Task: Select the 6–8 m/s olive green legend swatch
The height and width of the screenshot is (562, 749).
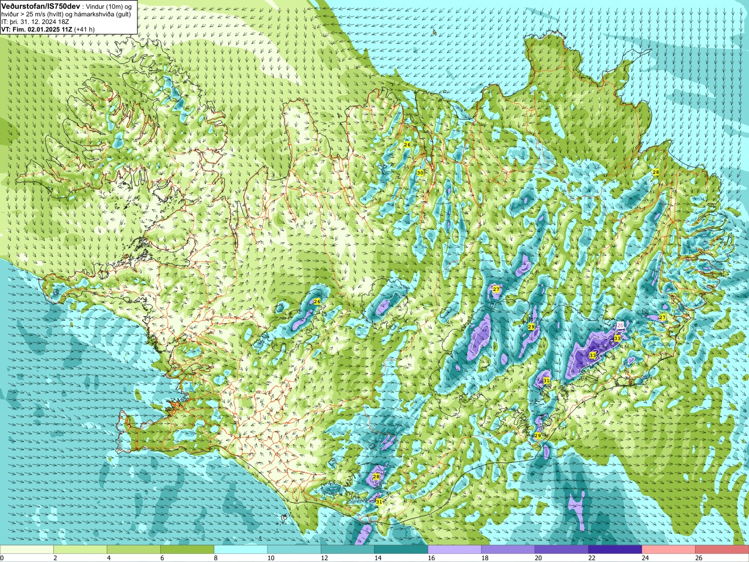Action: click(x=187, y=550)
